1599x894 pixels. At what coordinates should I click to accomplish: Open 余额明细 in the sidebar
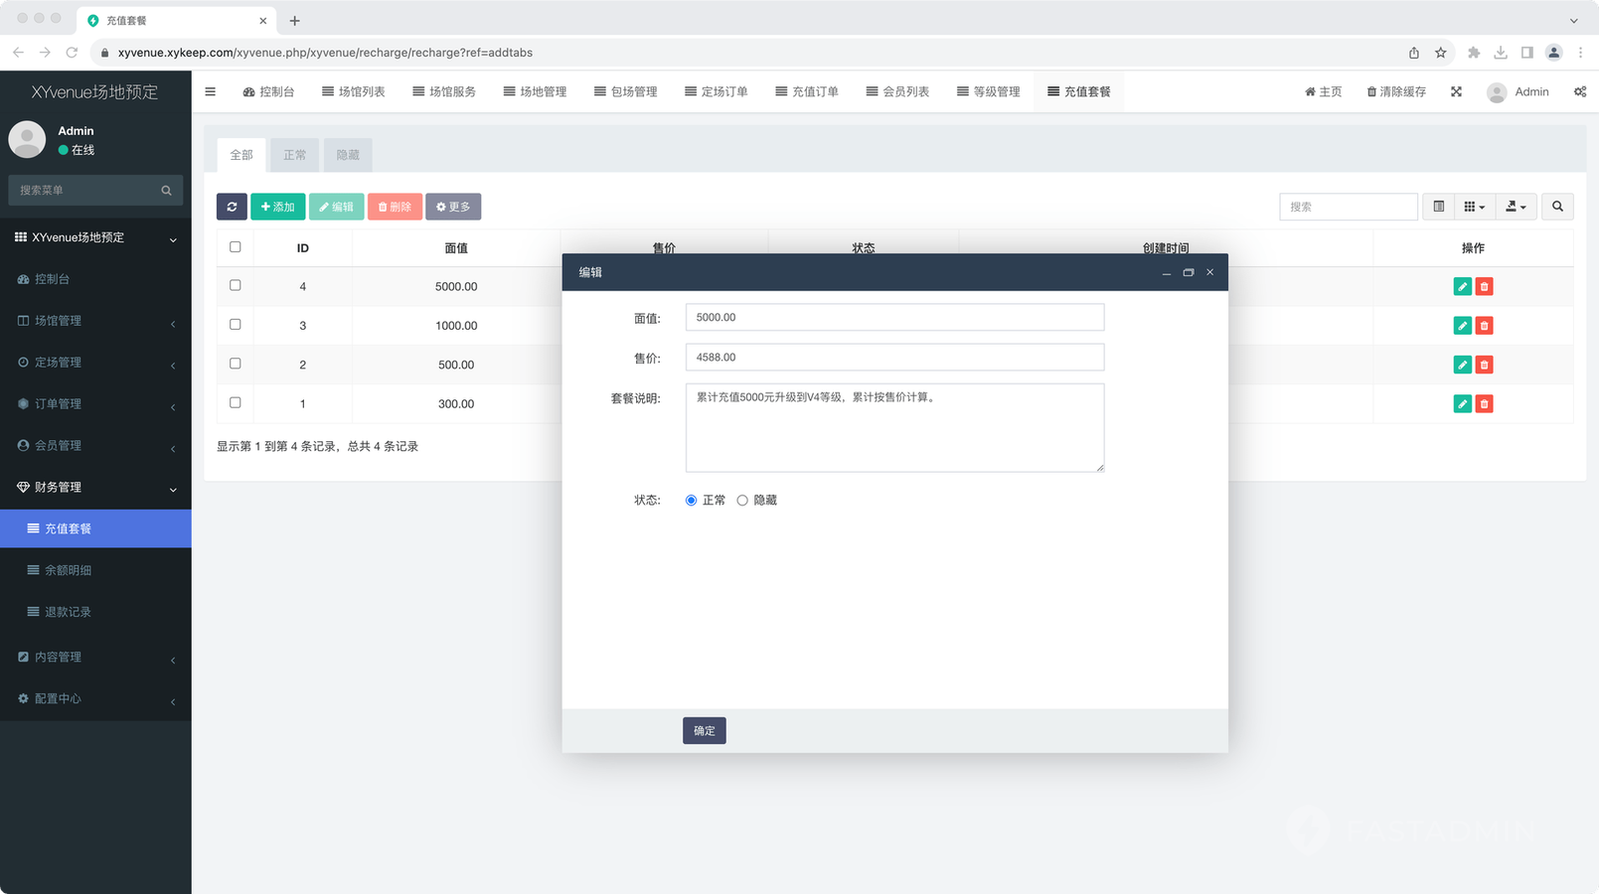pos(68,570)
